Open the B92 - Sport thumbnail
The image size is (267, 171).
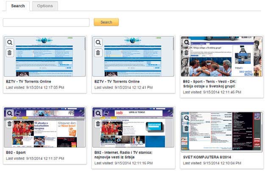45,128
